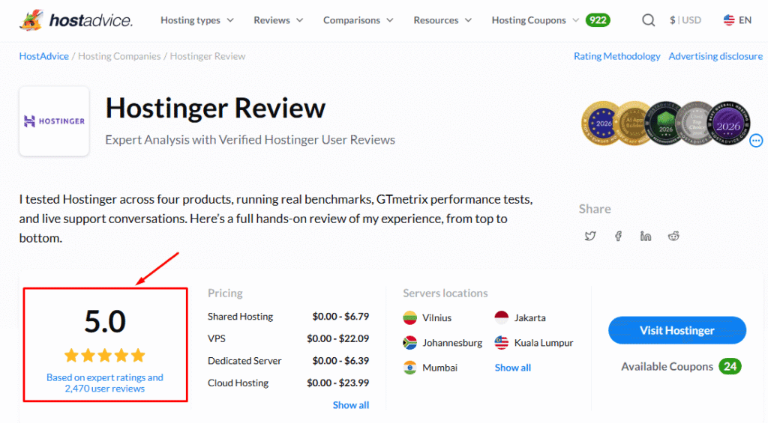
Task: Open Rating Methodology link
Action: click(616, 56)
